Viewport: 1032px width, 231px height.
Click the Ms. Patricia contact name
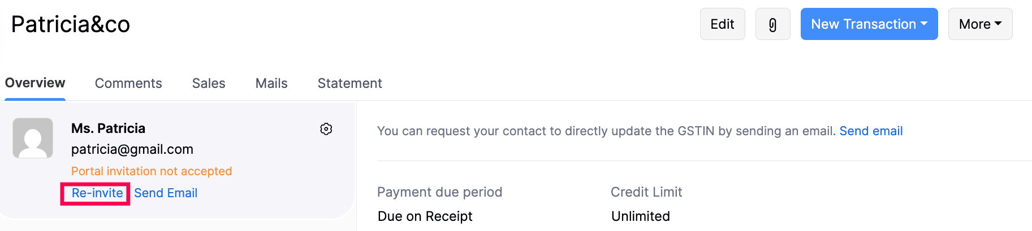click(108, 128)
